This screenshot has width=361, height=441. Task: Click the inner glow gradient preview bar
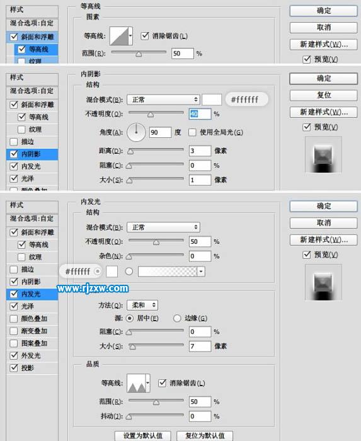pyautogui.click(x=168, y=272)
